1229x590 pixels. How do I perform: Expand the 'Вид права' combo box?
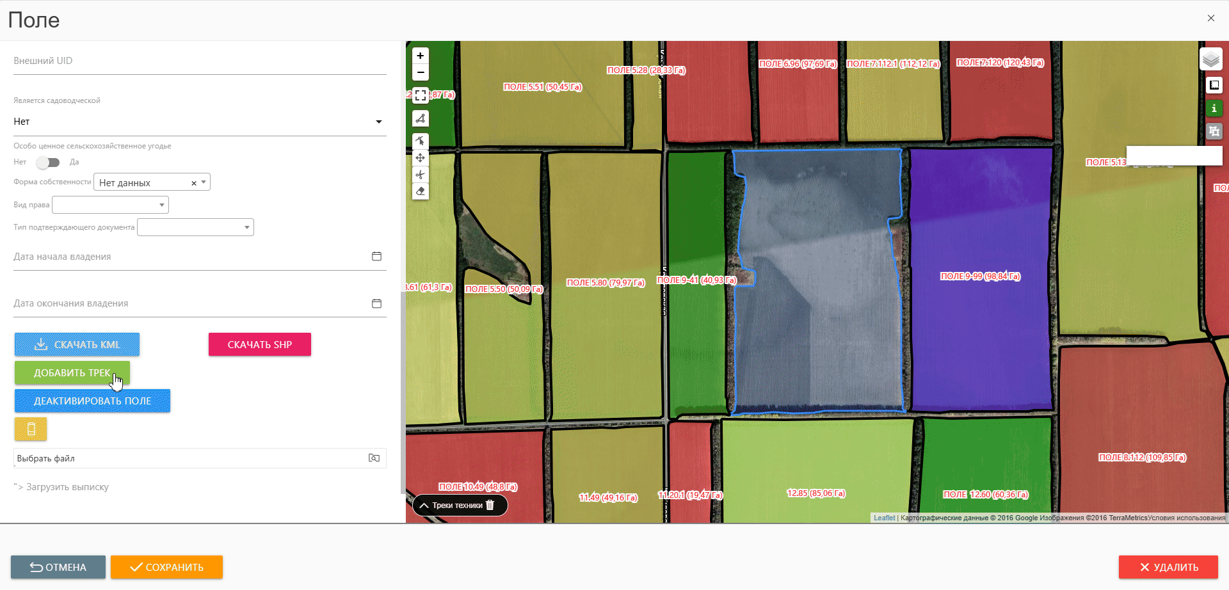click(110, 205)
